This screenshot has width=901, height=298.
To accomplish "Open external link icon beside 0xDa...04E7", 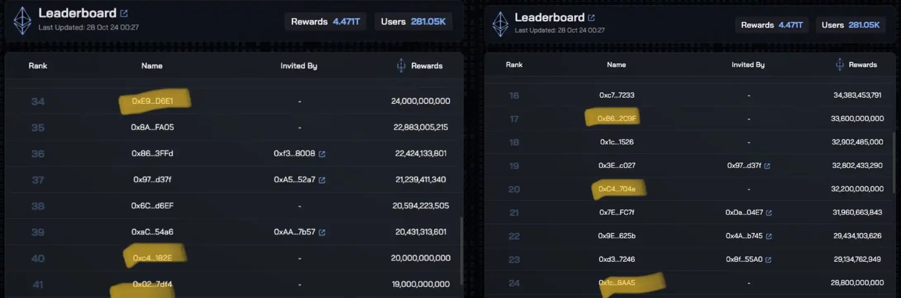I will [x=769, y=213].
